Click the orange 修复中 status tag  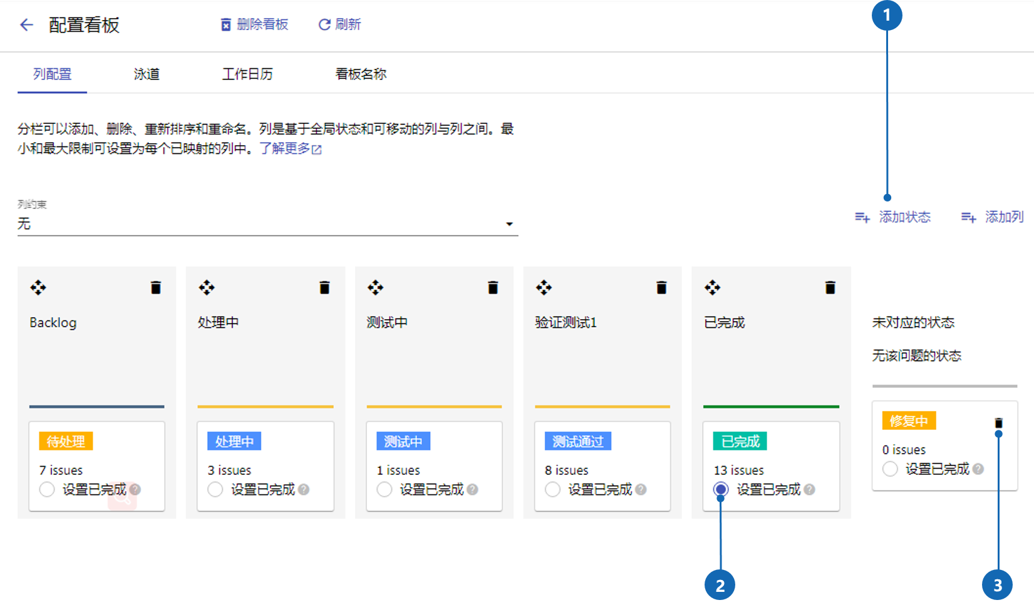(909, 421)
